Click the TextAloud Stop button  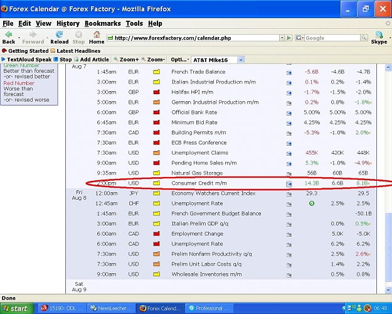[63, 60]
